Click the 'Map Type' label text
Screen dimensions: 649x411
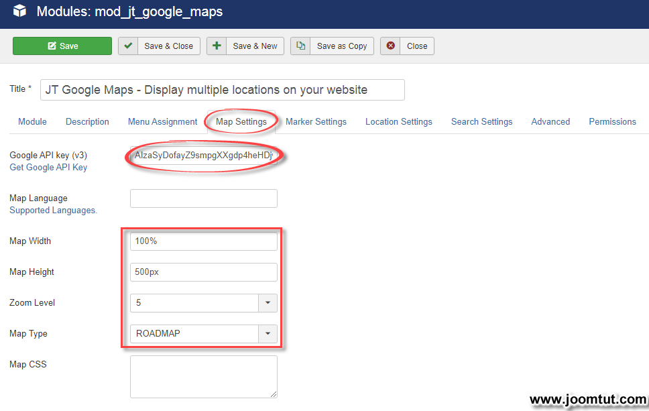(29, 334)
